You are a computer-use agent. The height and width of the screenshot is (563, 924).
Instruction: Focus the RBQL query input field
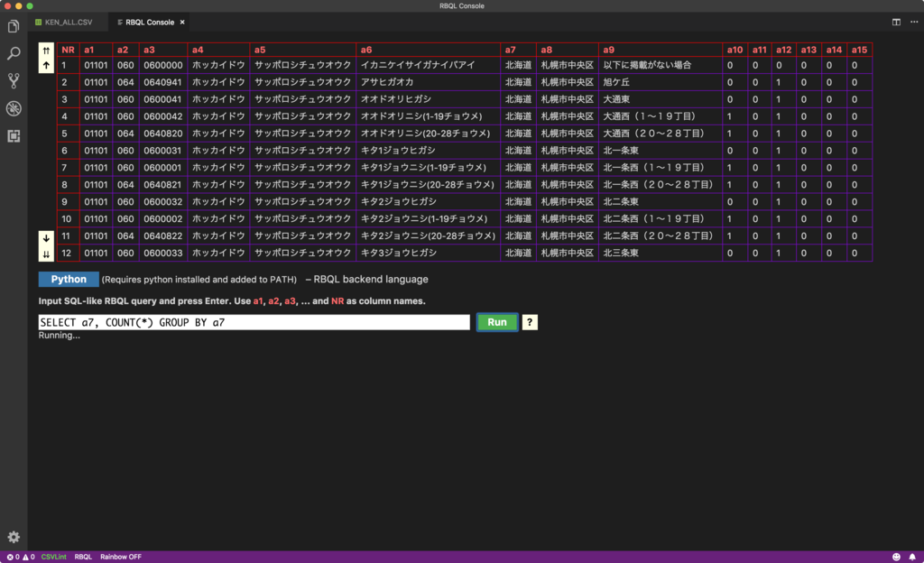tap(254, 322)
